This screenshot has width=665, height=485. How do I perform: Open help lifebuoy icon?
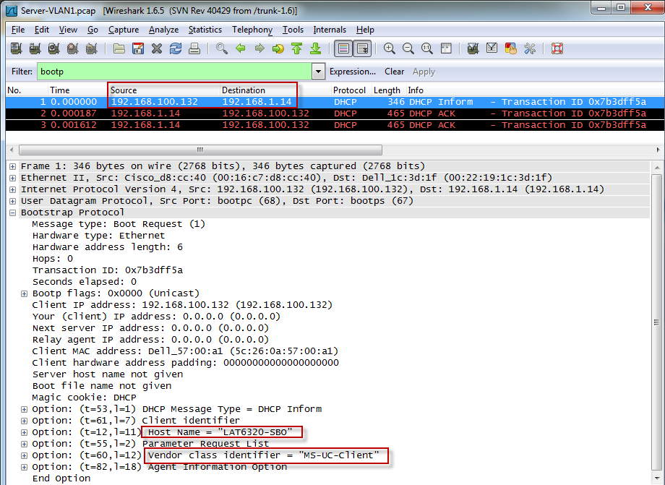pyautogui.click(x=557, y=48)
